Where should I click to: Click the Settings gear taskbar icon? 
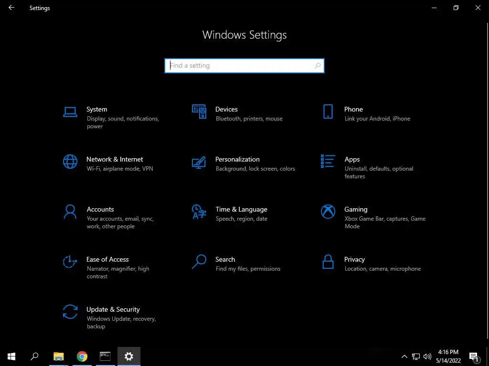pyautogui.click(x=129, y=356)
